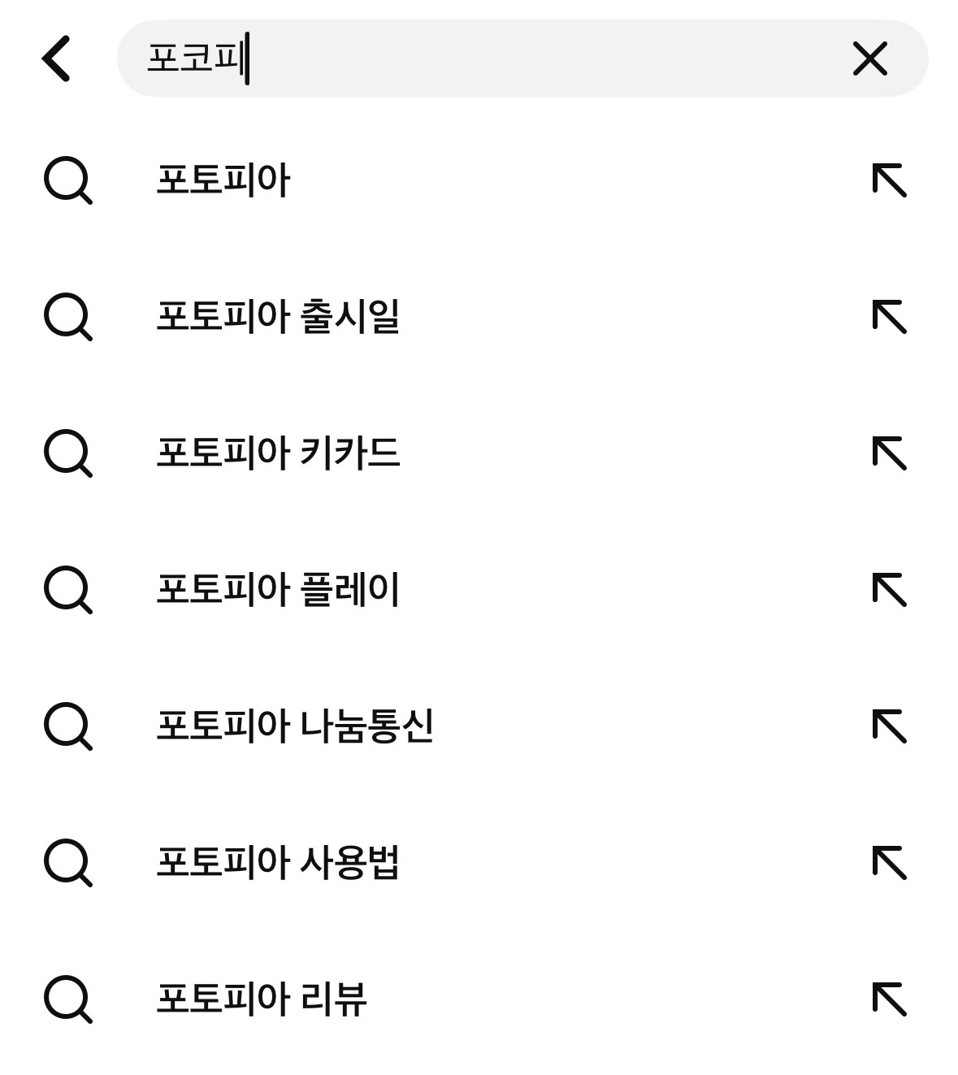Click the magnifier icon beside 포토피아 출시일

tap(67, 316)
